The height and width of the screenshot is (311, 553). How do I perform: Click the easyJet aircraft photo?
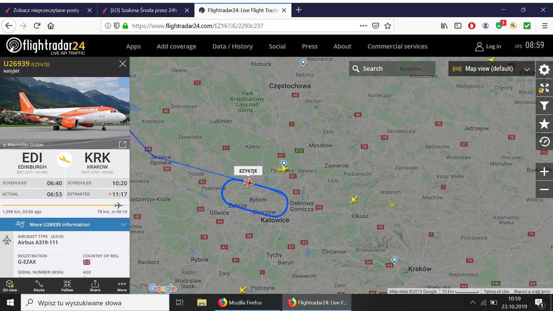pos(65,113)
